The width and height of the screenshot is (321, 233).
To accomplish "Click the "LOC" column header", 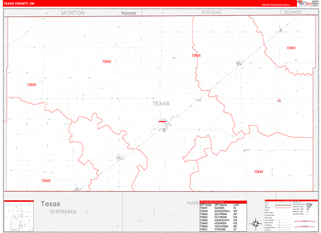I will [x=236, y=205].
